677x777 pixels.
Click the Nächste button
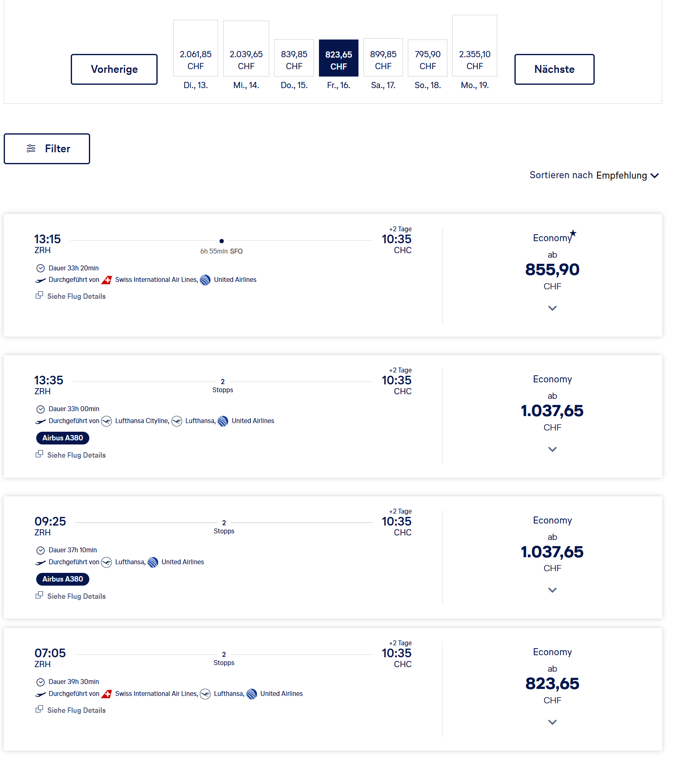pyautogui.click(x=554, y=69)
